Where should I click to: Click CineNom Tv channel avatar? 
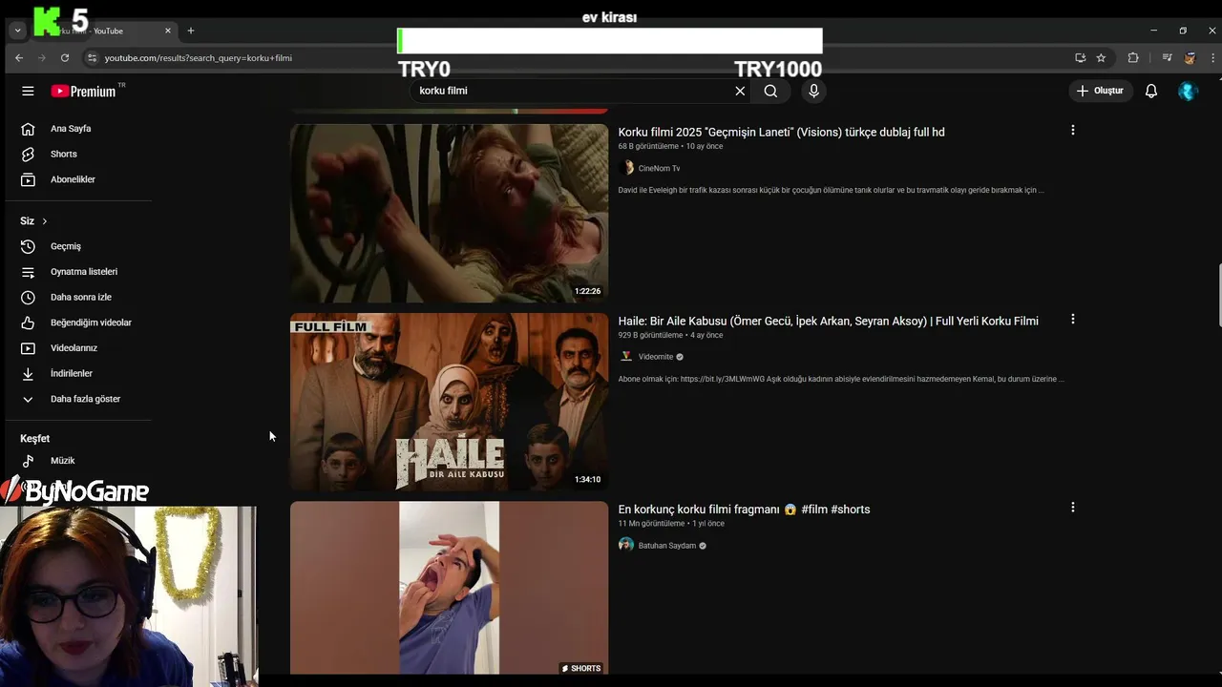tap(626, 168)
